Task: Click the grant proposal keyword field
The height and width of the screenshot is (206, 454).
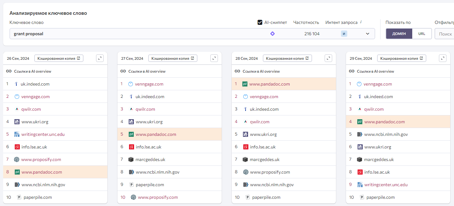Action: pyautogui.click(x=192, y=34)
